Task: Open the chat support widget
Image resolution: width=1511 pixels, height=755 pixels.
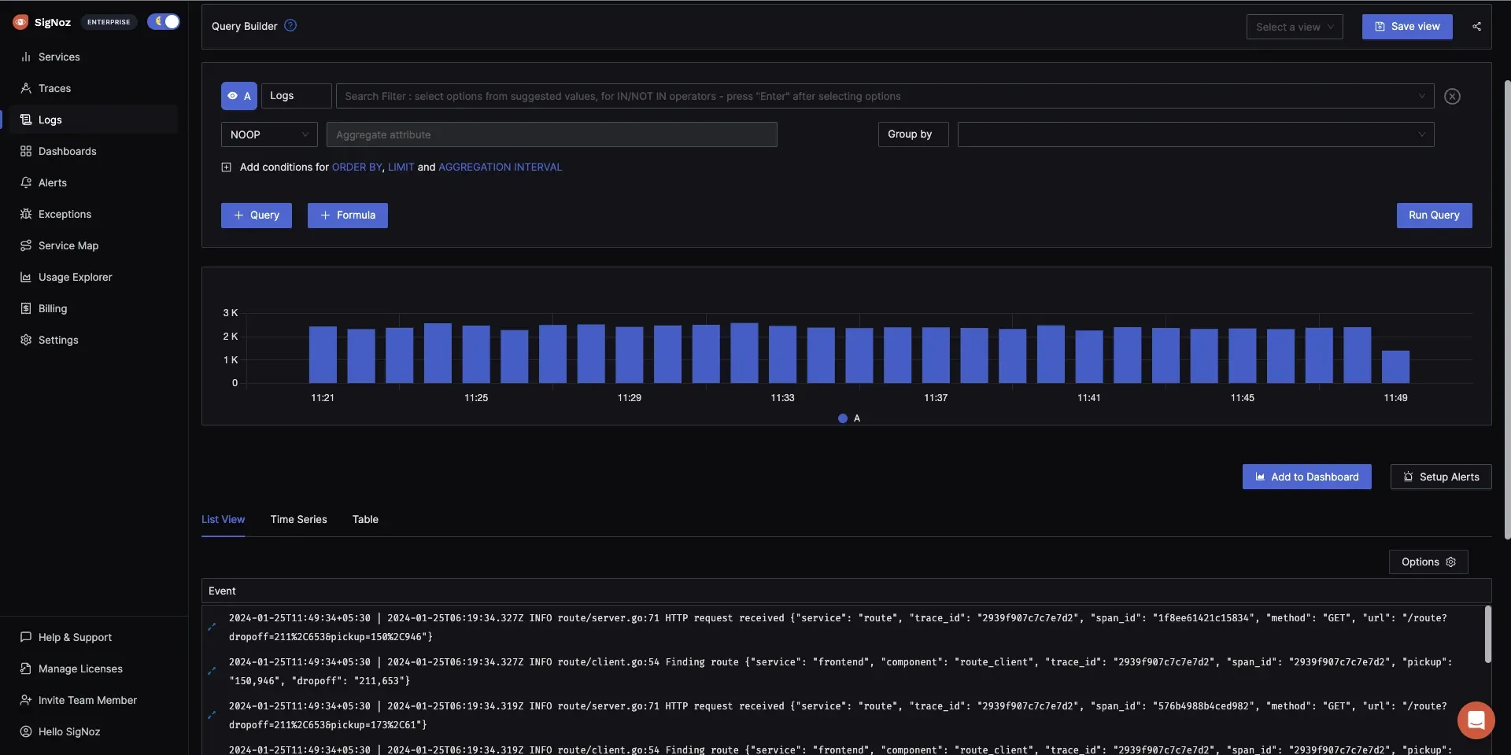Action: pos(1476,720)
